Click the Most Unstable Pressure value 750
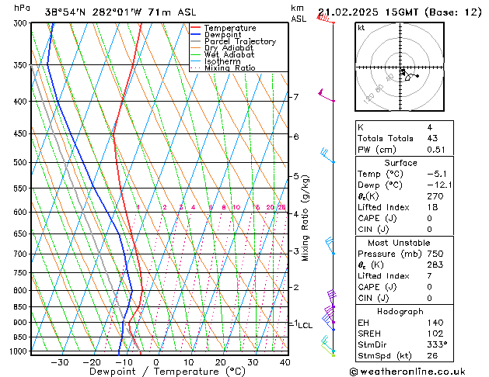The image size is (489, 377). coord(435,254)
